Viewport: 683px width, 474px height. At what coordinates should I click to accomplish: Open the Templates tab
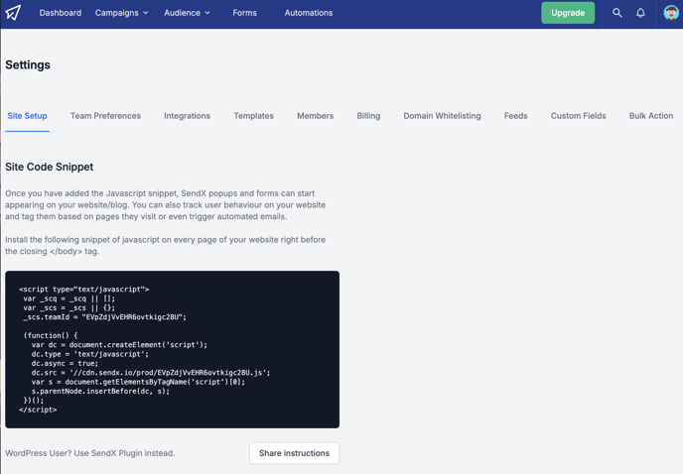(x=253, y=116)
